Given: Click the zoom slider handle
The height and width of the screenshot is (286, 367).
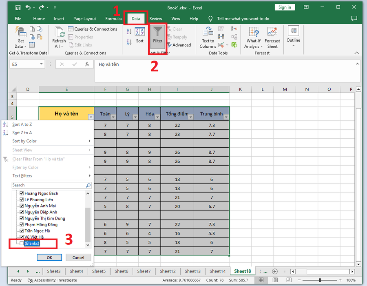Looking at the screenshot, I should pyautogui.click(x=320, y=280).
